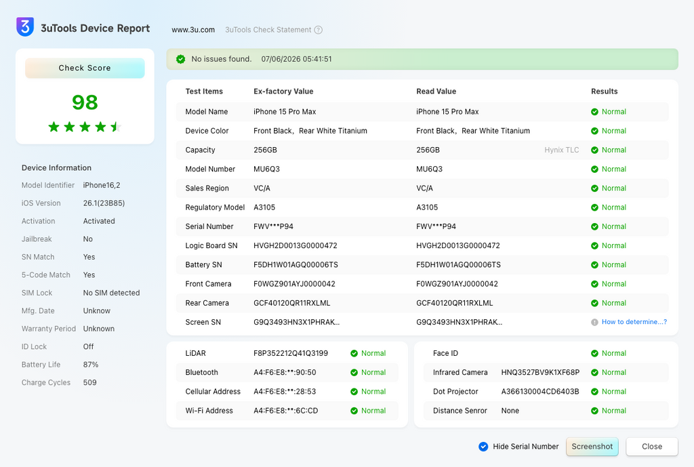Click the Screenshot button
This screenshot has width=694, height=467.
pos(592,447)
